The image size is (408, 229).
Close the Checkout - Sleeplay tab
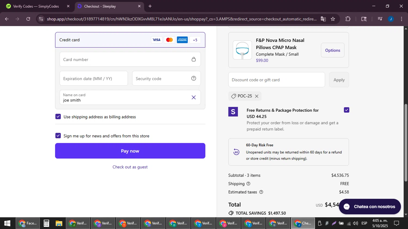tap(139, 6)
